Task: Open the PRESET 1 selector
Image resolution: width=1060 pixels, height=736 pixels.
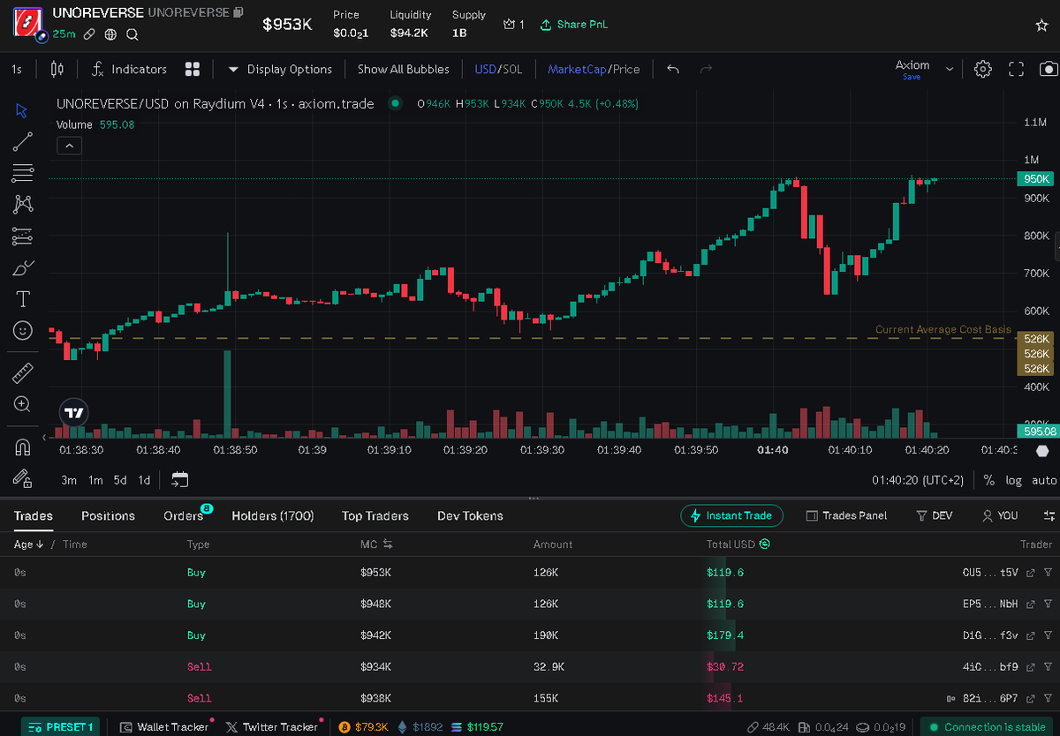Action: [x=60, y=726]
